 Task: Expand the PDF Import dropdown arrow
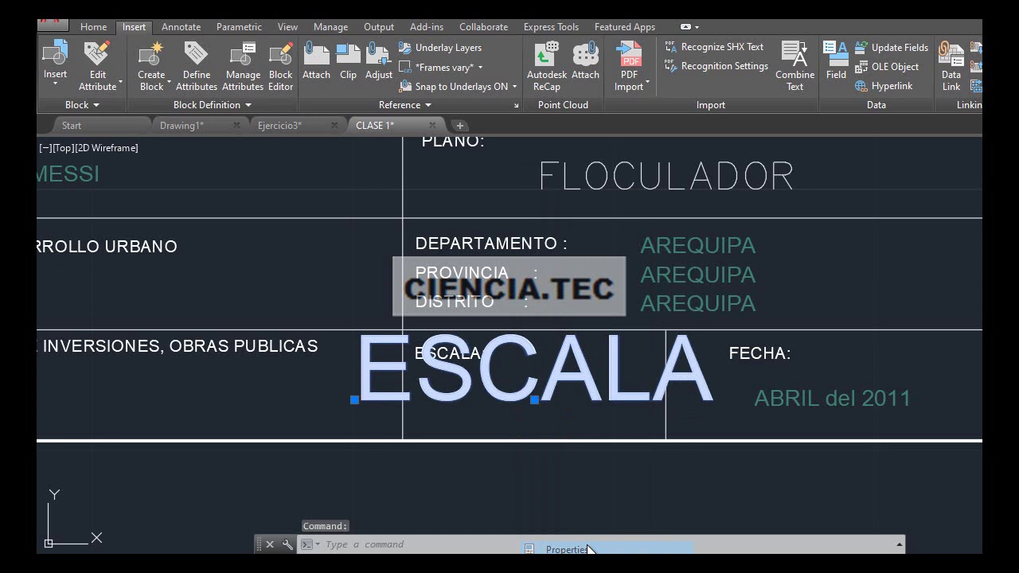[647, 81]
